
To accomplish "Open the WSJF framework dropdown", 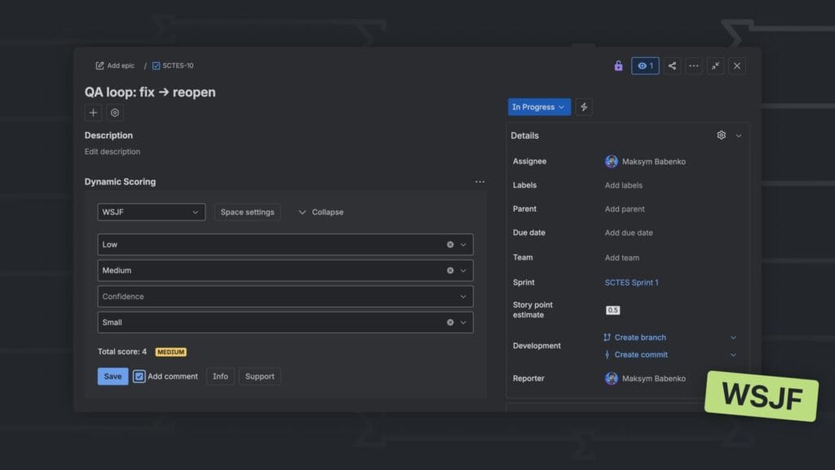I will (x=151, y=211).
